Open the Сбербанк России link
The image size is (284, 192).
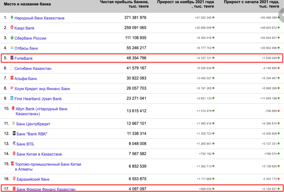pos(30,38)
